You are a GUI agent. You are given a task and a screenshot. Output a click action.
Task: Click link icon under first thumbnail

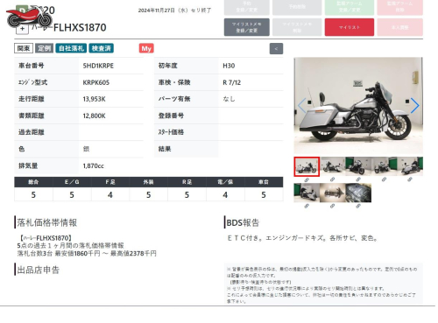coord(307,180)
